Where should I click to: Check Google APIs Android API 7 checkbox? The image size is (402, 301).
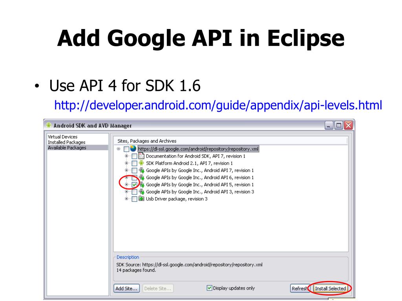pyautogui.click(x=134, y=170)
